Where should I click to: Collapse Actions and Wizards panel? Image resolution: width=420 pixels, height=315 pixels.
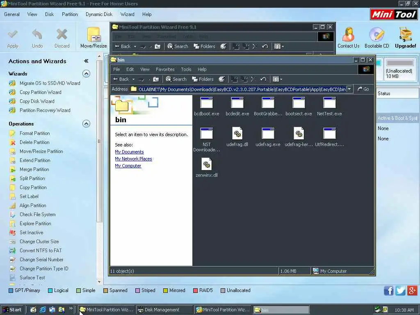pyautogui.click(x=86, y=61)
